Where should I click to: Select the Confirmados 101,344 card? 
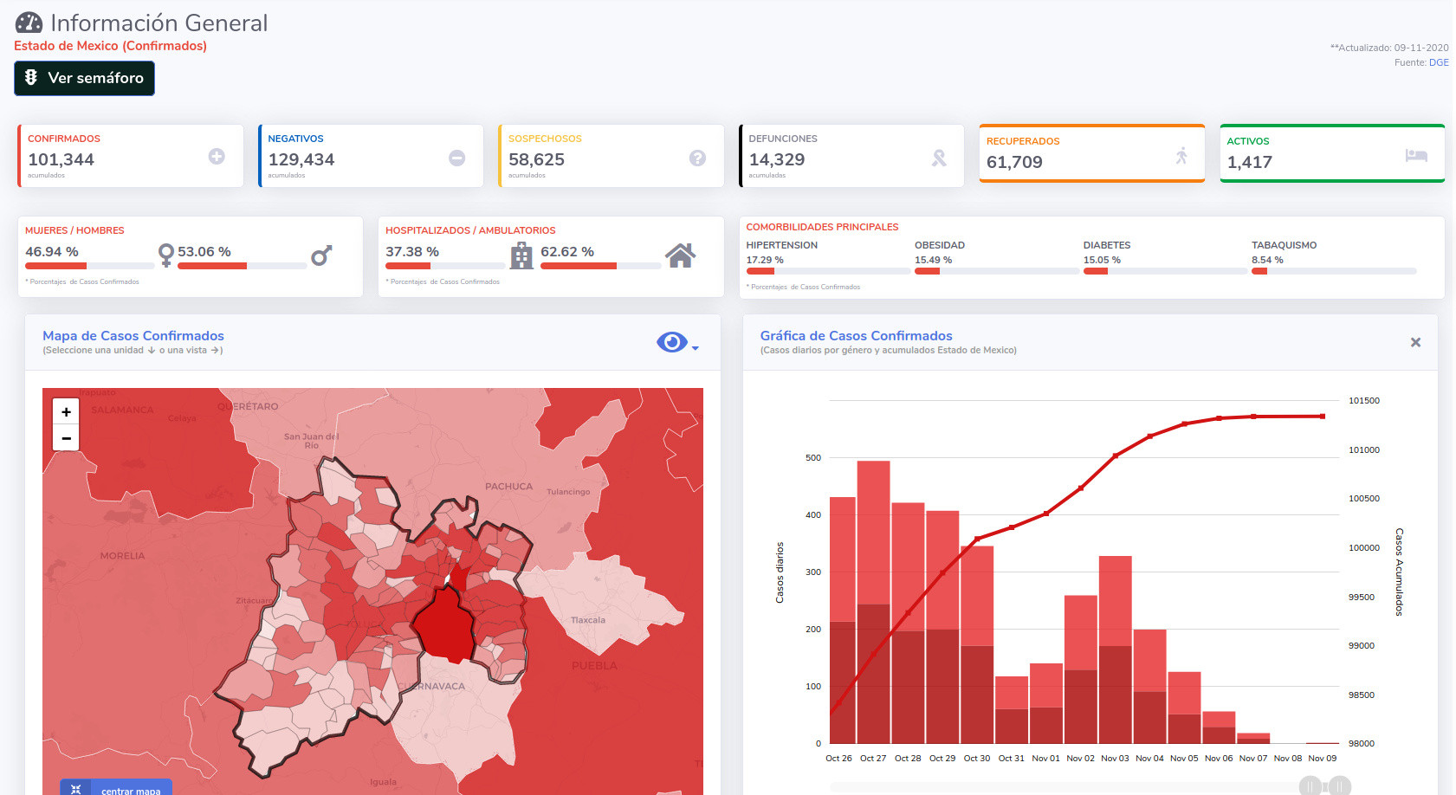(130, 156)
